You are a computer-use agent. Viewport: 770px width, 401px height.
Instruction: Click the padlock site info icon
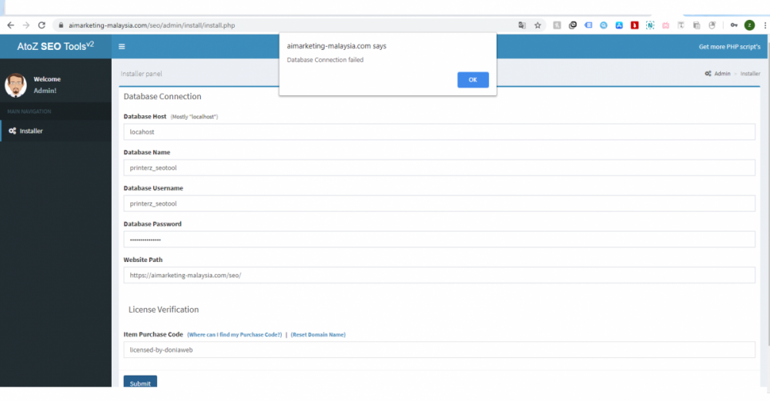pos(61,25)
